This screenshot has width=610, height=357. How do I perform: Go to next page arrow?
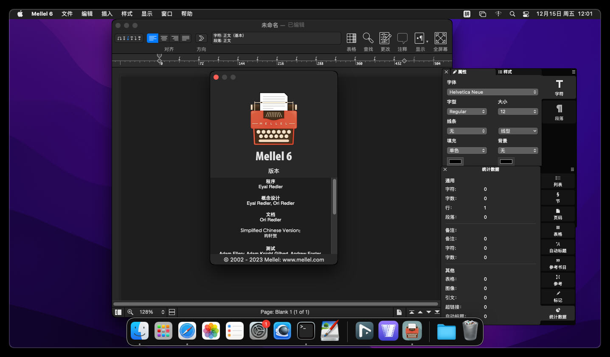[x=429, y=312]
